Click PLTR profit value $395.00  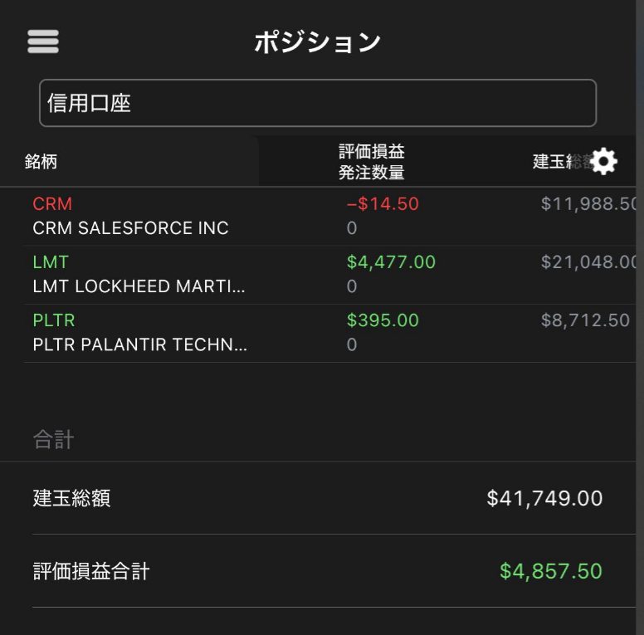pos(383,320)
